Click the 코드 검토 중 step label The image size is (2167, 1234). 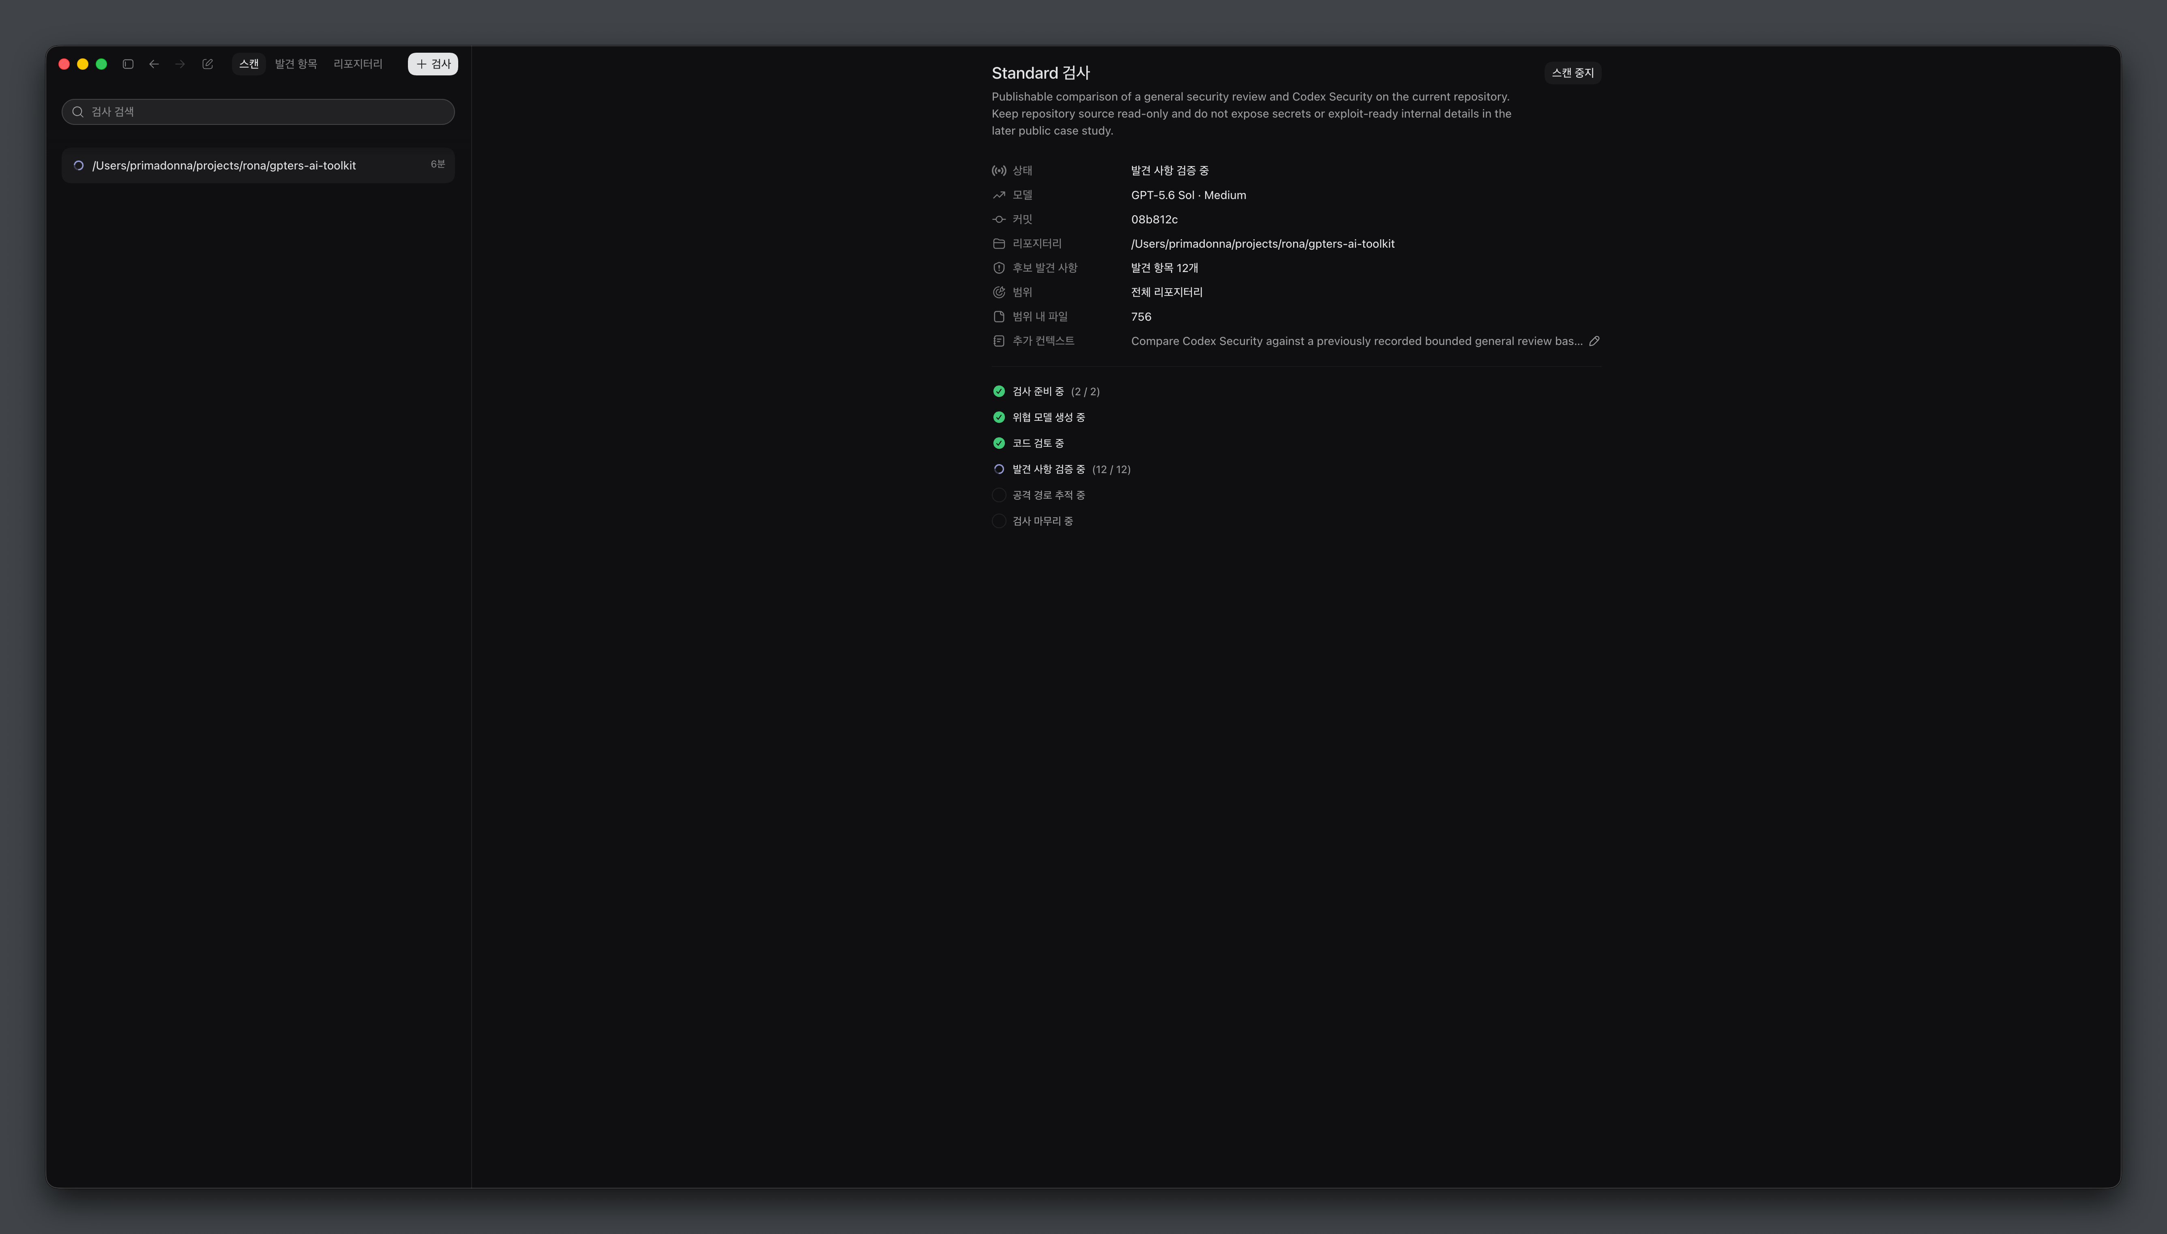pos(1038,443)
